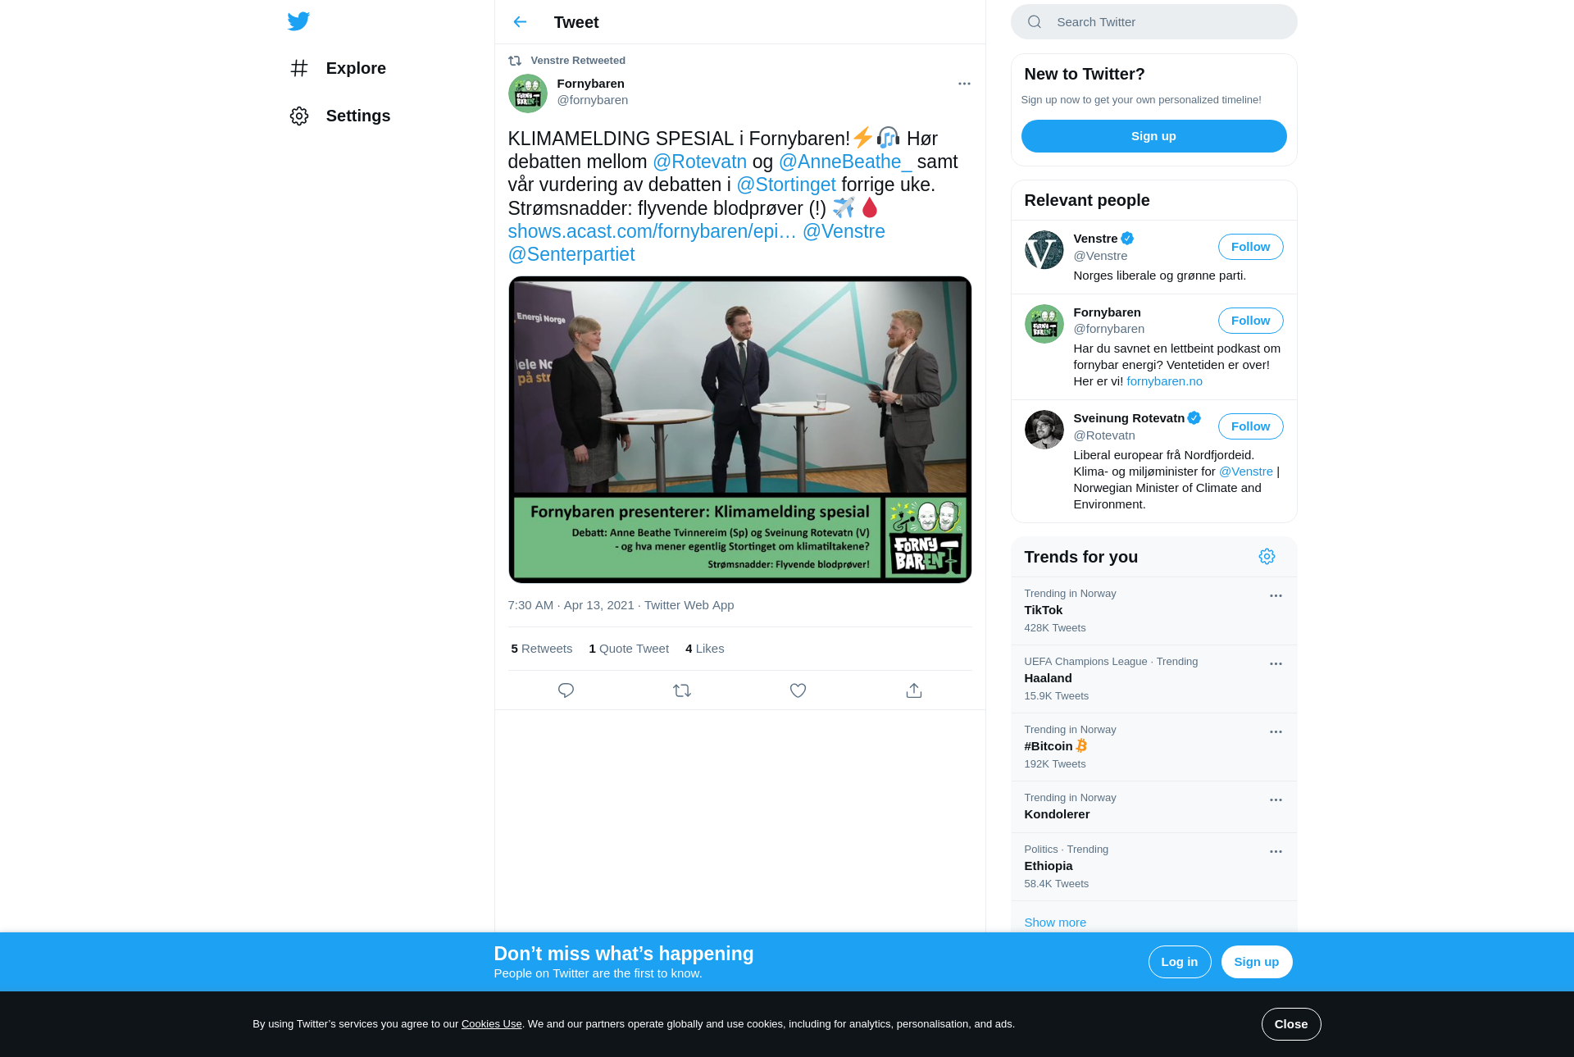Open the Trends settings gear icon
This screenshot has width=1574, height=1057.
coord(1267,557)
